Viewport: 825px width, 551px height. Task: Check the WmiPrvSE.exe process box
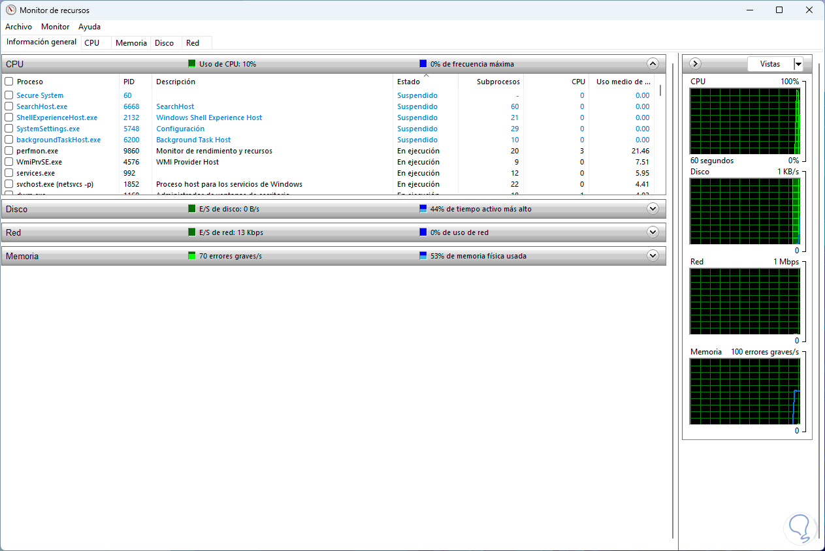[9, 162]
